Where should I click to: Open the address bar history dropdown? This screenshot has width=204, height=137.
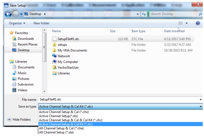click(x=138, y=14)
